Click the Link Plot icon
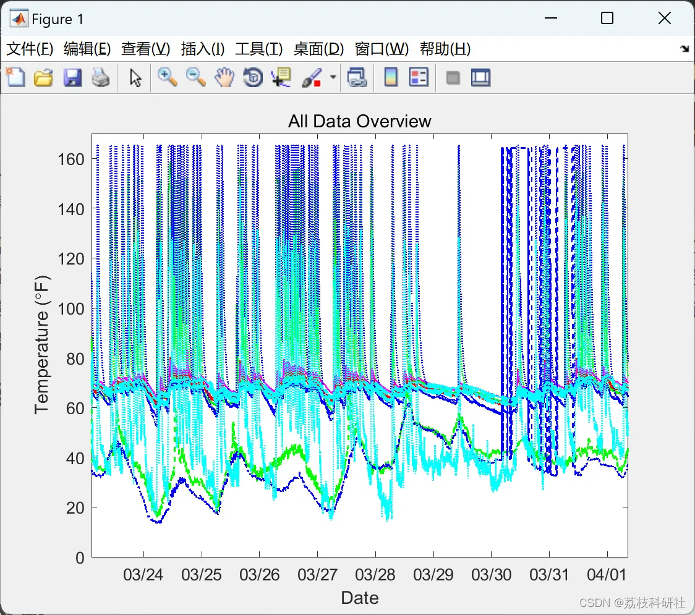695x615 pixels. [357, 78]
